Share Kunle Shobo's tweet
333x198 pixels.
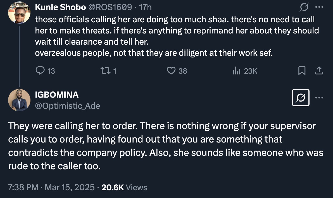point(319,71)
